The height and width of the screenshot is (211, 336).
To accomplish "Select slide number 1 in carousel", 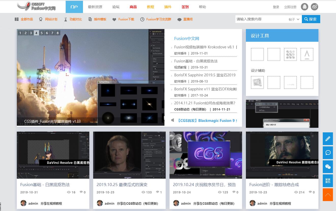I will click(20, 33).
